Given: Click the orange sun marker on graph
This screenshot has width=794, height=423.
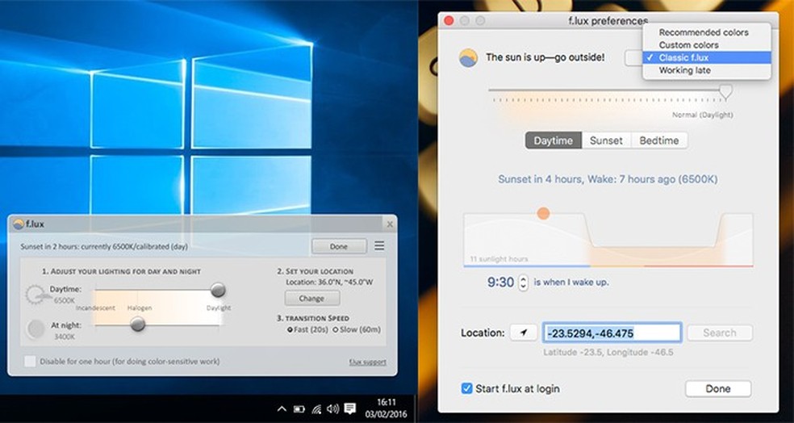Looking at the screenshot, I should click(x=543, y=213).
